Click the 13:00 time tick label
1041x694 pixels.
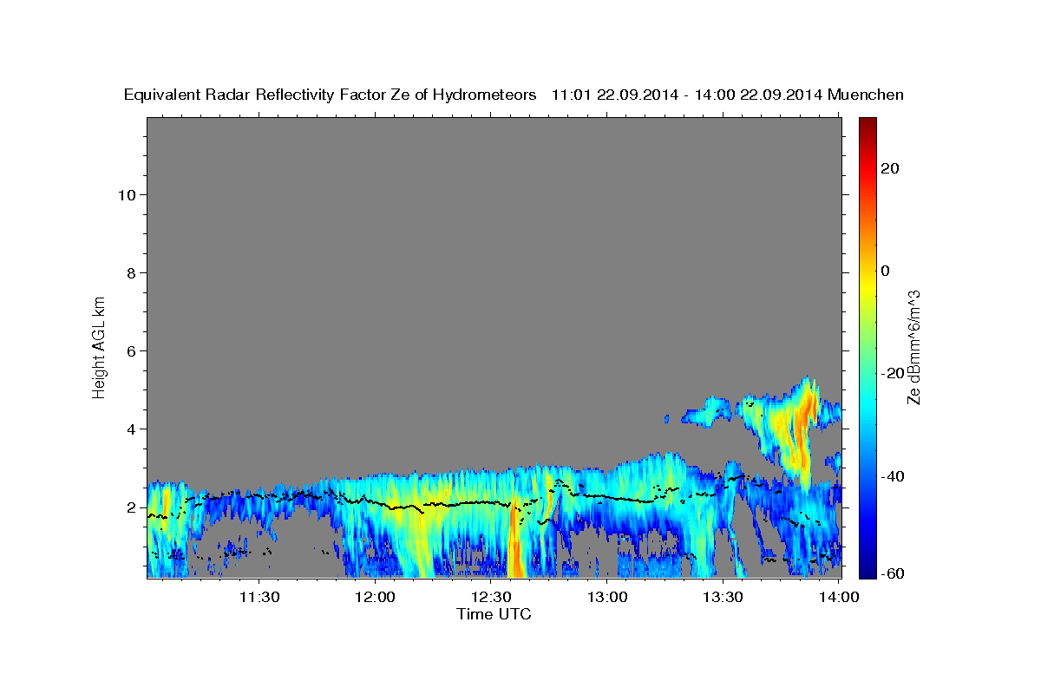click(x=607, y=597)
